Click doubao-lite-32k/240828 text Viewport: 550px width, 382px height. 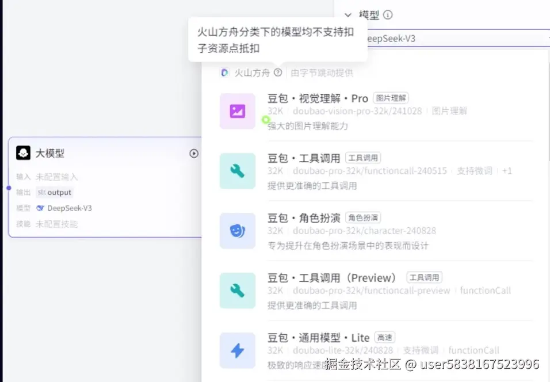pyautogui.click(x=343, y=350)
